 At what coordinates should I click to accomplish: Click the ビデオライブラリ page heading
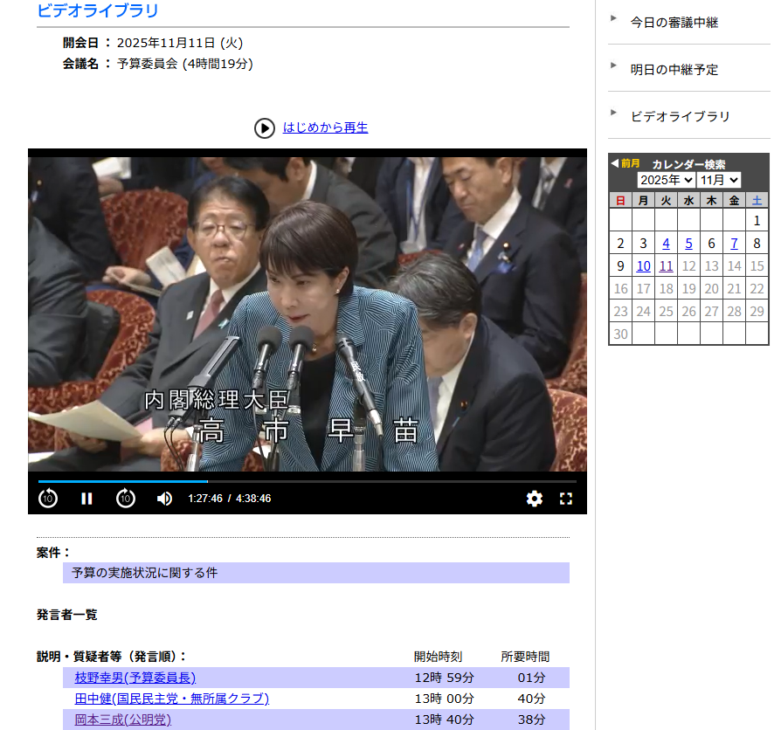pos(98,10)
